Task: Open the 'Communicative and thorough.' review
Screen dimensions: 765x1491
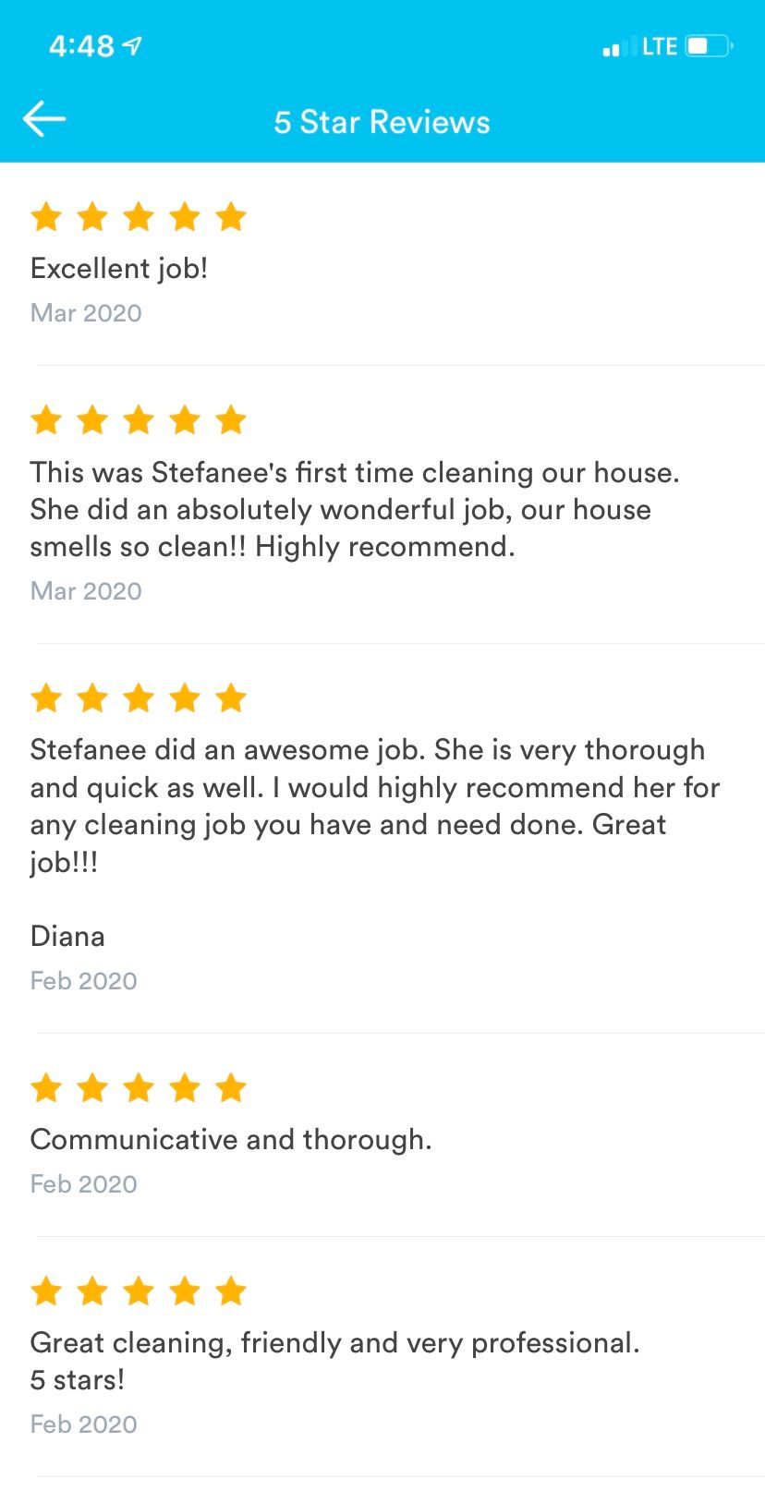Action: (x=231, y=1139)
